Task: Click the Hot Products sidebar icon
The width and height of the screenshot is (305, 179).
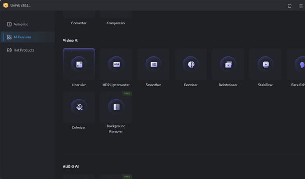Action: 9,50
